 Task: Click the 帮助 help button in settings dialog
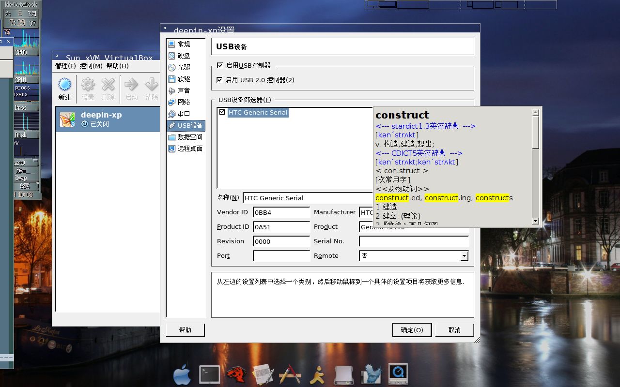[x=185, y=330]
